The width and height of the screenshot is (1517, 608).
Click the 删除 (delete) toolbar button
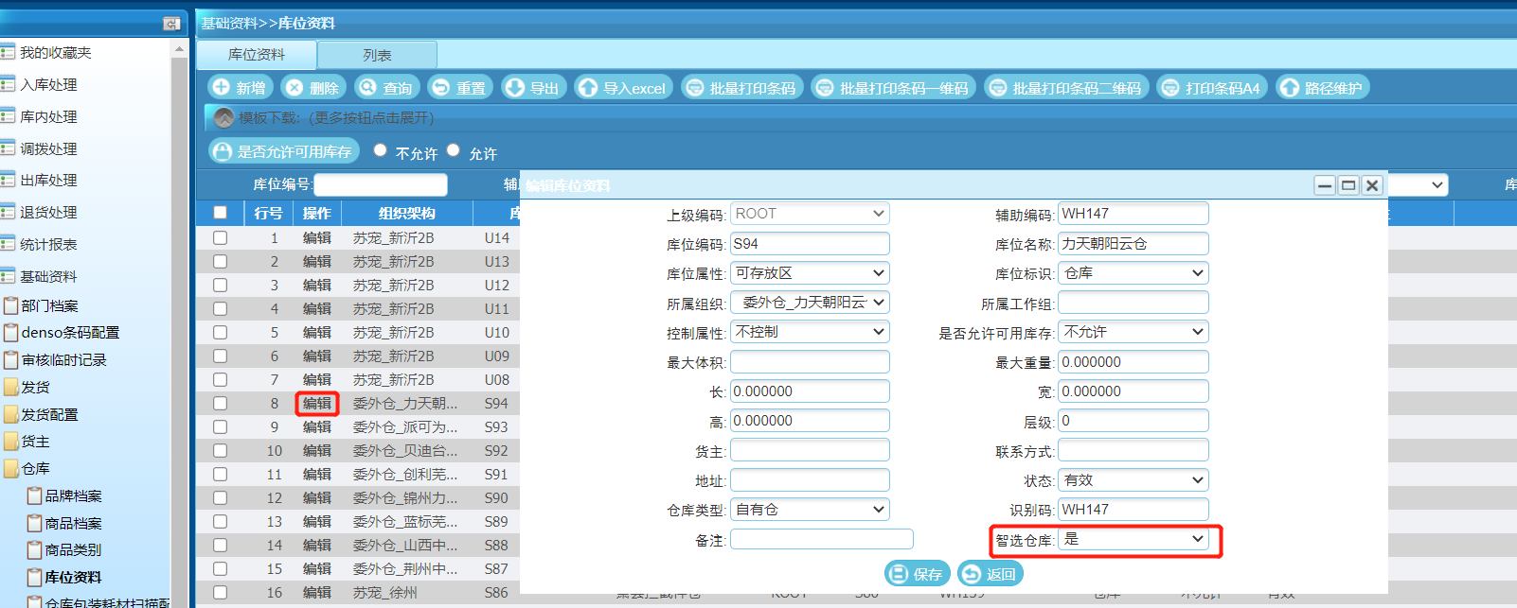pos(313,88)
